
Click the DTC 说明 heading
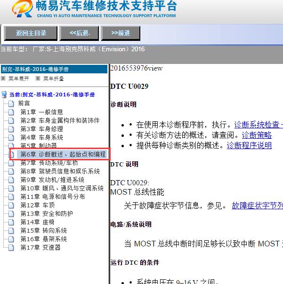124,165
